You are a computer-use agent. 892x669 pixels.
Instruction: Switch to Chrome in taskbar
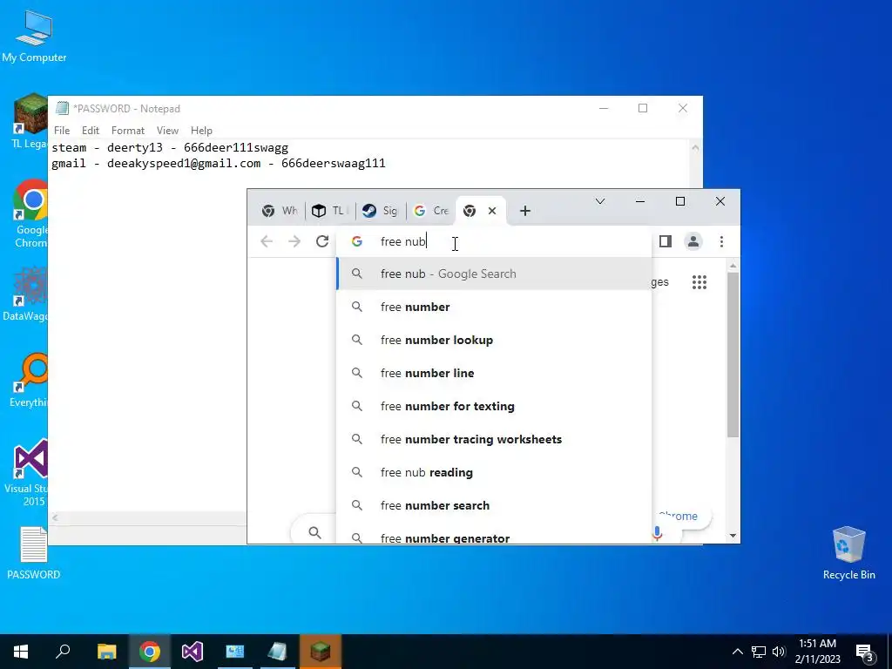[x=150, y=652]
